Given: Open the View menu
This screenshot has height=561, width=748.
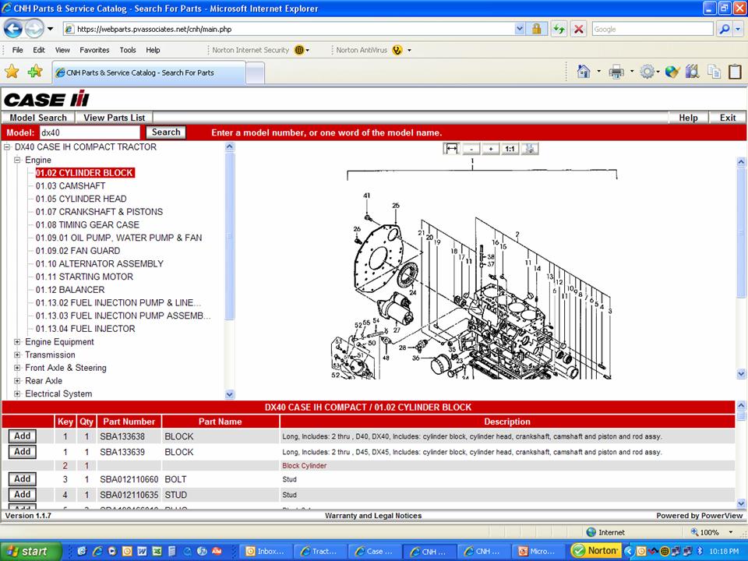Looking at the screenshot, I should click(62, 50).
